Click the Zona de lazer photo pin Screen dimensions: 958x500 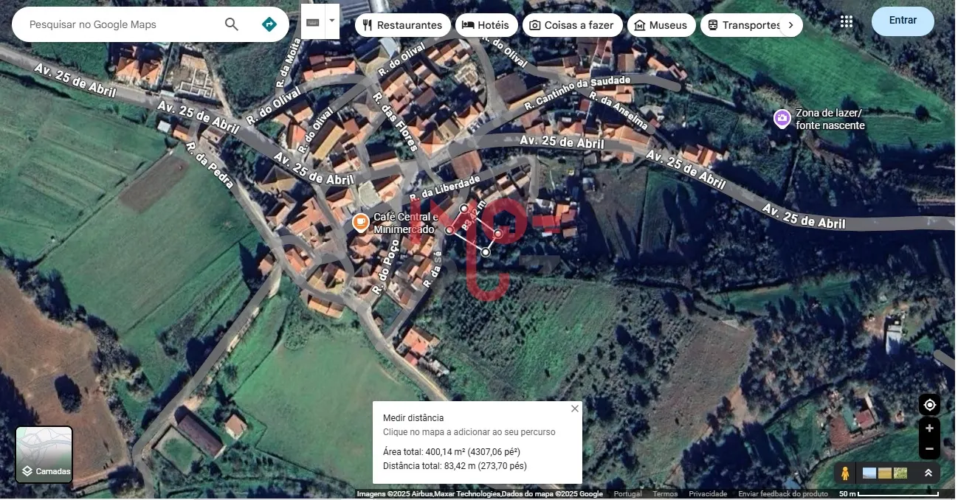coord(782,118)
